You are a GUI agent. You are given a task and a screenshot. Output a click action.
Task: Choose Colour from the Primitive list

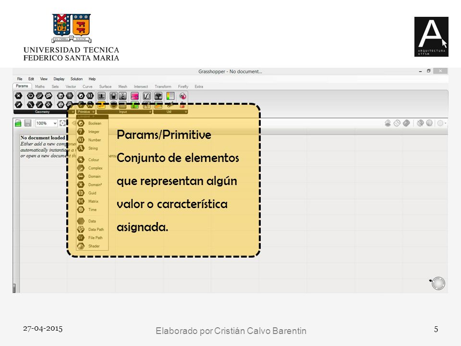tap(92, 160)
